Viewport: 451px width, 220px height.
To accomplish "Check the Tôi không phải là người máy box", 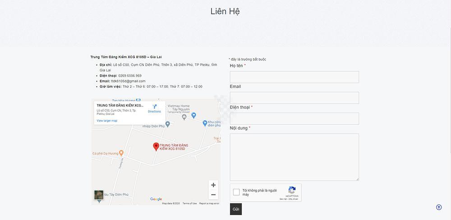I will (236, 192).
